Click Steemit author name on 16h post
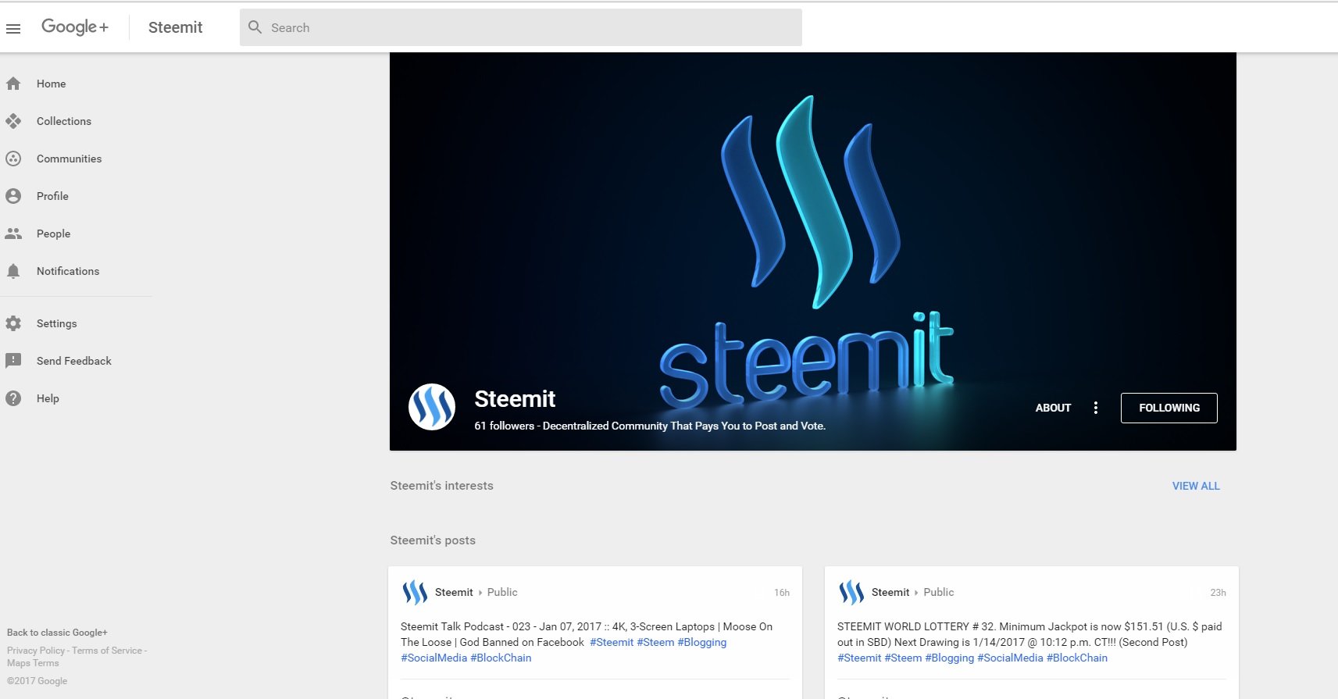The image size is (1338, 699). pyautogui.click(x=454, y=592)
